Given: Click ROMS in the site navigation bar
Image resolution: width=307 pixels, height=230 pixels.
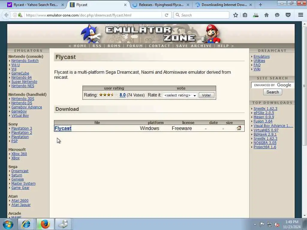Looking at the screenshot, I should coord(114,46).
